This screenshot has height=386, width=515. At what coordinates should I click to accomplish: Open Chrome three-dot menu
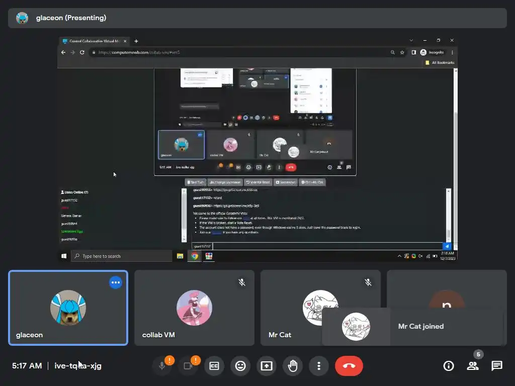(452, 52)
